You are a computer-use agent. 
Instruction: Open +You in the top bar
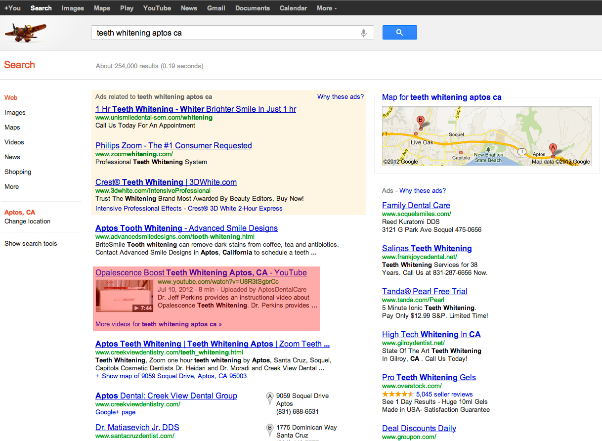point(12,8)
